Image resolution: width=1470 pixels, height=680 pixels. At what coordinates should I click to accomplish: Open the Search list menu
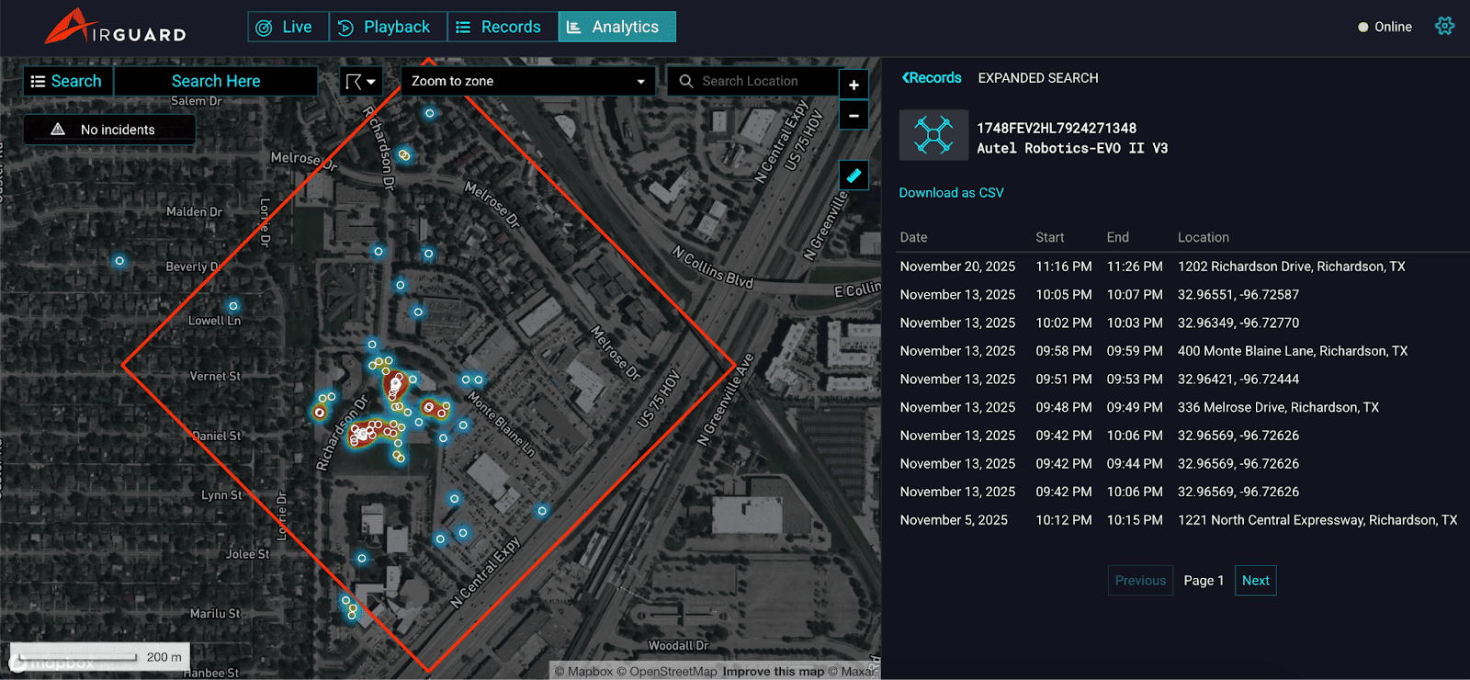[x=67, y=81]
